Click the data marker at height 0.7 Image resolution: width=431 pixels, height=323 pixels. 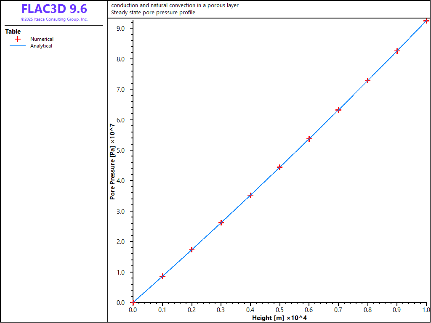tap(338, 110)
